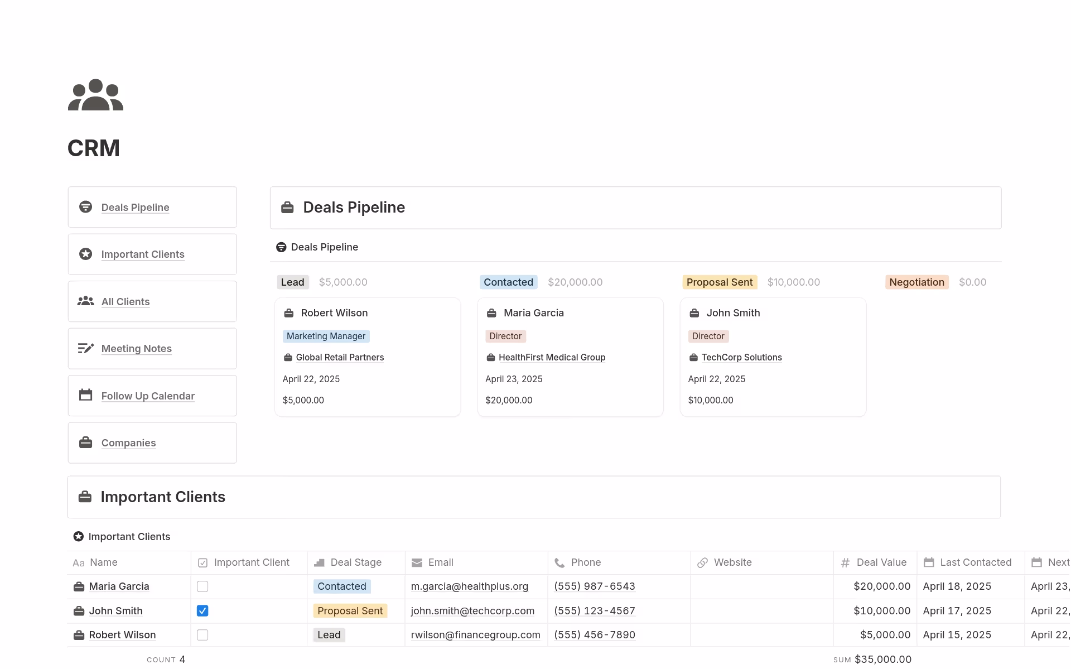Open the Deal Value column header menu
The height and width of the screenshot is (669, 1071).
(x=881, y=562)
